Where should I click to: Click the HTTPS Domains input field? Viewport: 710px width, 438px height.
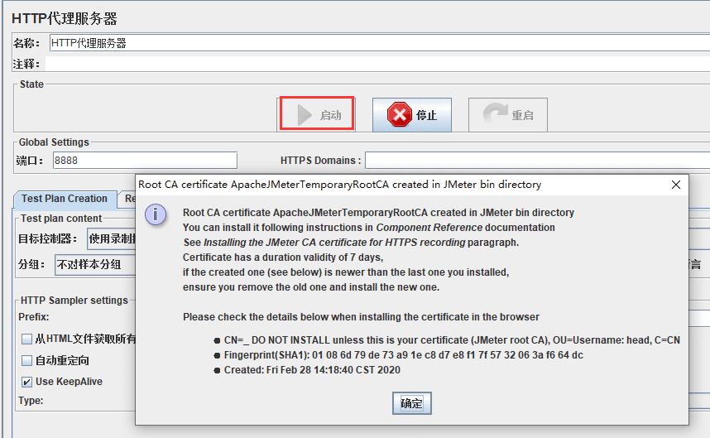538,161
